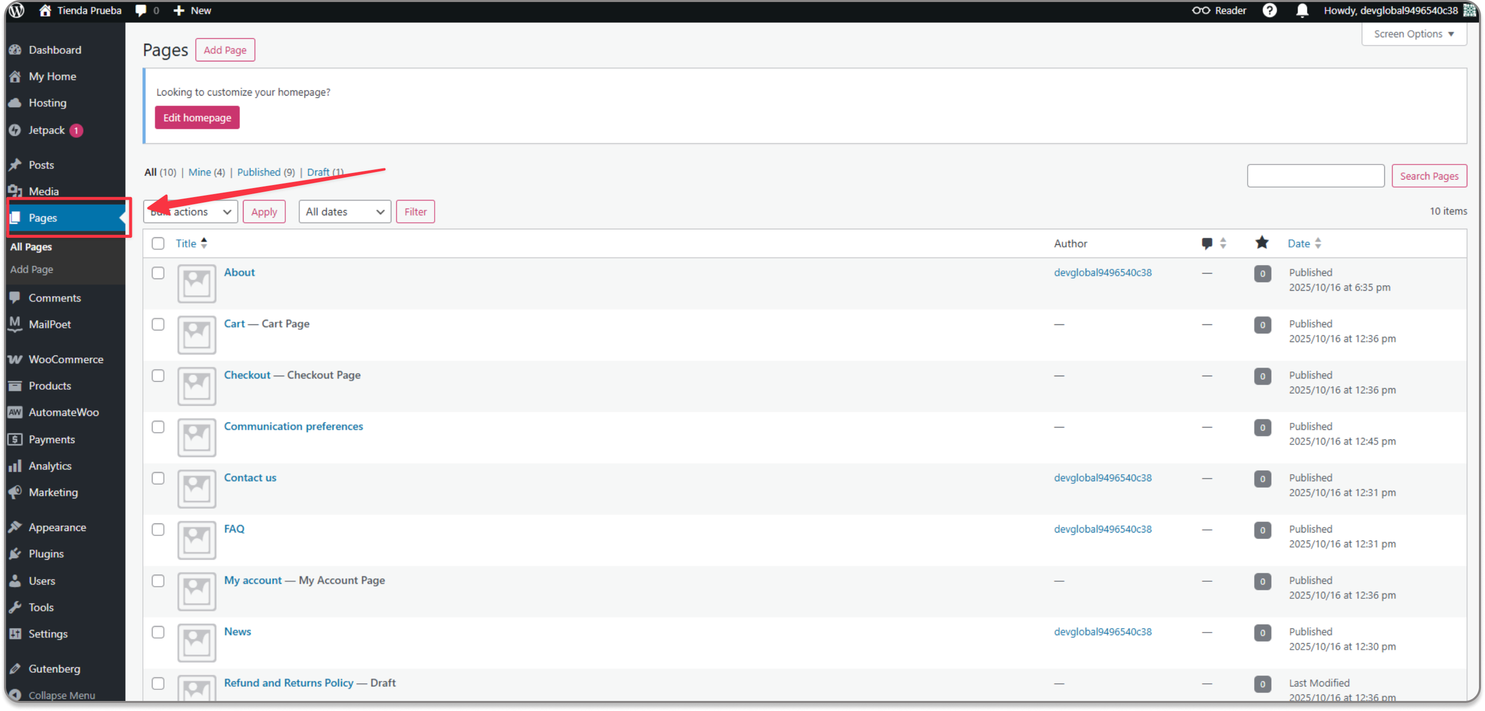Show Mine pages filter
The width and height of the screenshot is (1485, 711).
(200, 171)
